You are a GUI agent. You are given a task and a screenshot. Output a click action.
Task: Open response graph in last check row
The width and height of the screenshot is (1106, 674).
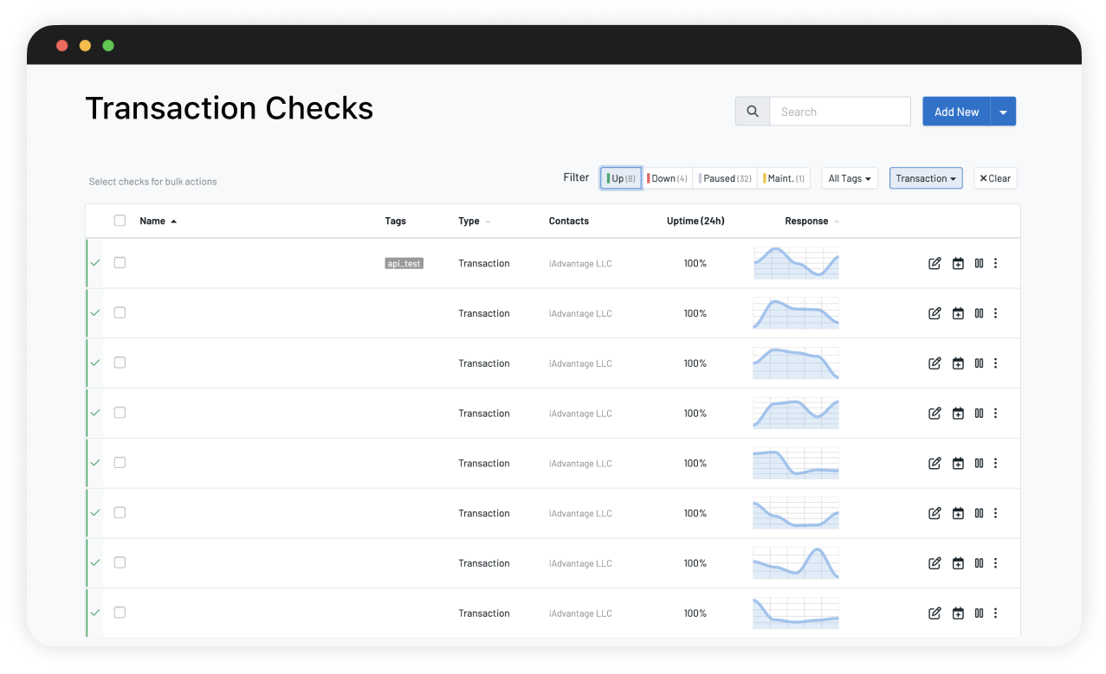tap(796, 613)
